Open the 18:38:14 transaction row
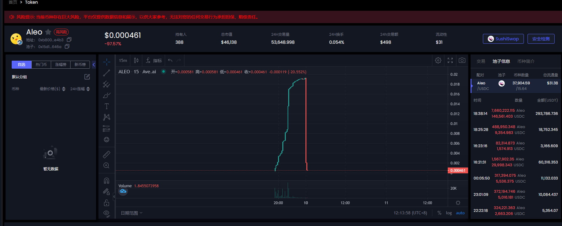 516,113
